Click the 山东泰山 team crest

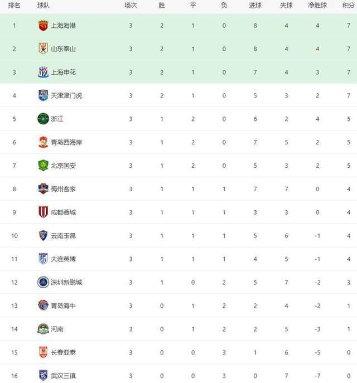click(x=44, y=49)
